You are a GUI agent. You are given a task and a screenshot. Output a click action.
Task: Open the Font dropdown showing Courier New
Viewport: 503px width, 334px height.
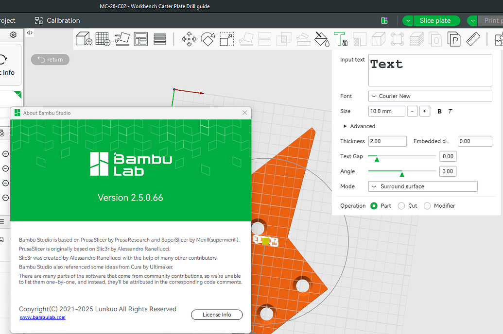coord(430,96)
